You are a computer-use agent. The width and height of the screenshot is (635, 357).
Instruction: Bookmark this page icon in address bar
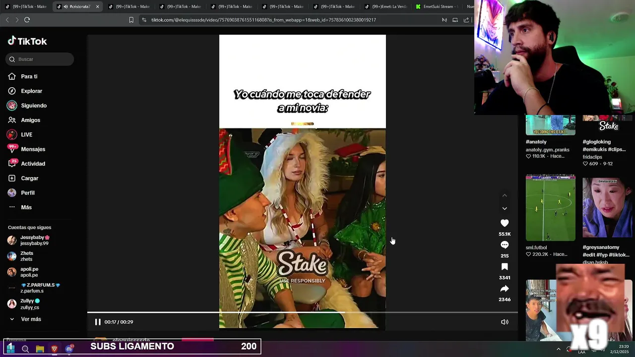131,20
